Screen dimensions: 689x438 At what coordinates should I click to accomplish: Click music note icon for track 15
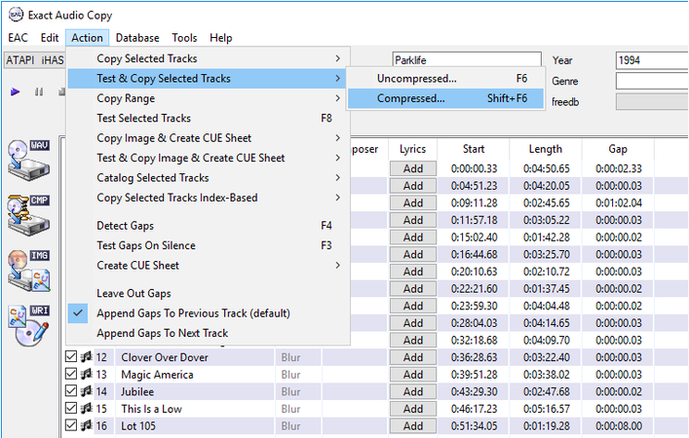87,408
